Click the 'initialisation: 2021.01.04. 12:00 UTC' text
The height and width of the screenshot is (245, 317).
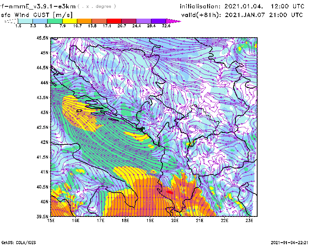242,6
